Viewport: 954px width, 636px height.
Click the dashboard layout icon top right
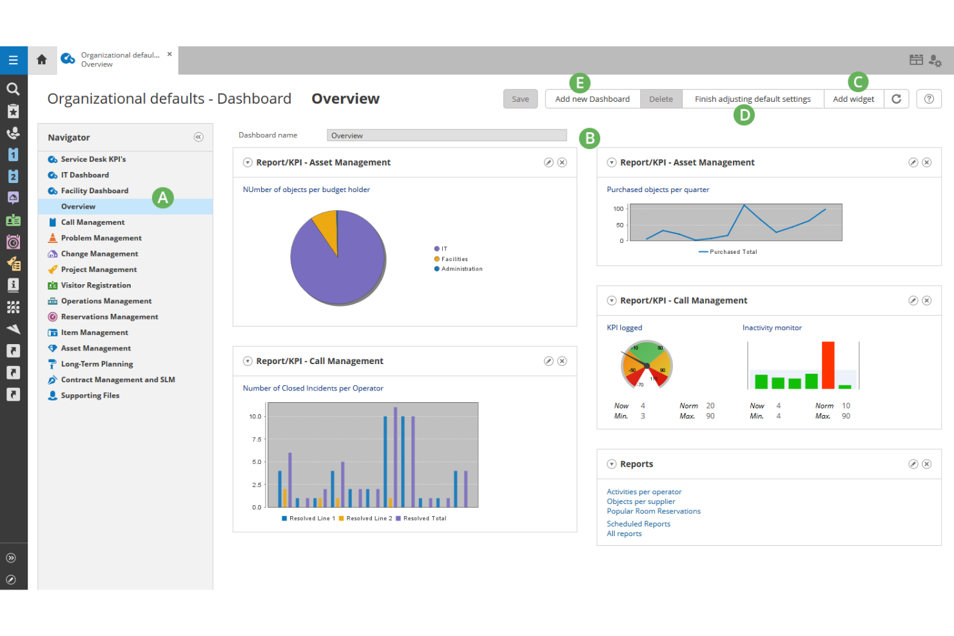[x=916, y=59]
